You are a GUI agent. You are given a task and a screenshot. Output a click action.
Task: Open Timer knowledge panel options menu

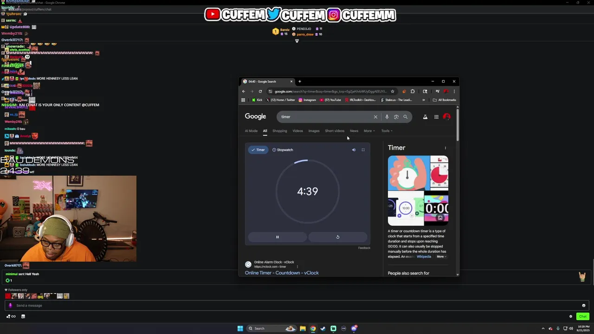[x=445, y=148]
